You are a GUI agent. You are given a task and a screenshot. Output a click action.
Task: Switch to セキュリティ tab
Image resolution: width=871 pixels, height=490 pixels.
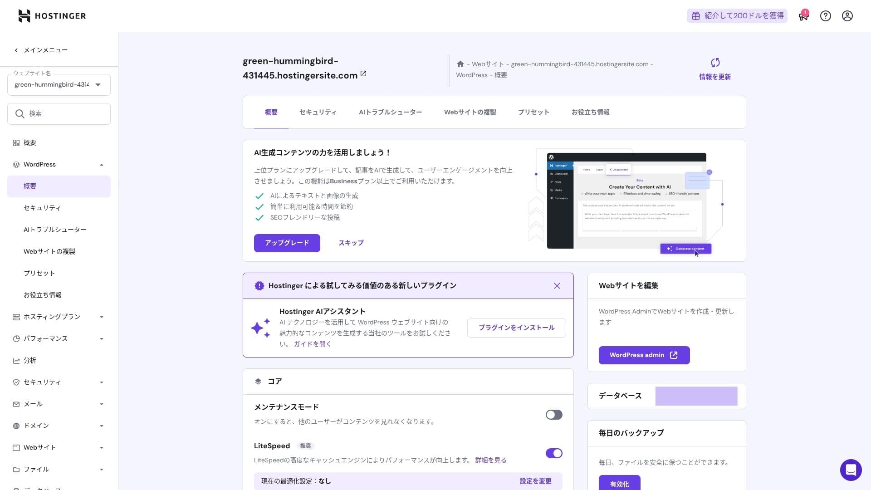(318, 112)
